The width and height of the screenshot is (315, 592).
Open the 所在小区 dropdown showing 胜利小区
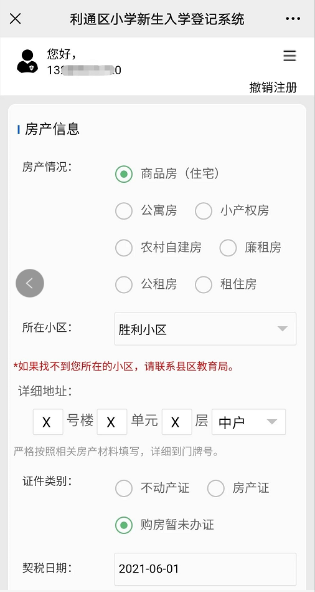click(x=205, y=329)
